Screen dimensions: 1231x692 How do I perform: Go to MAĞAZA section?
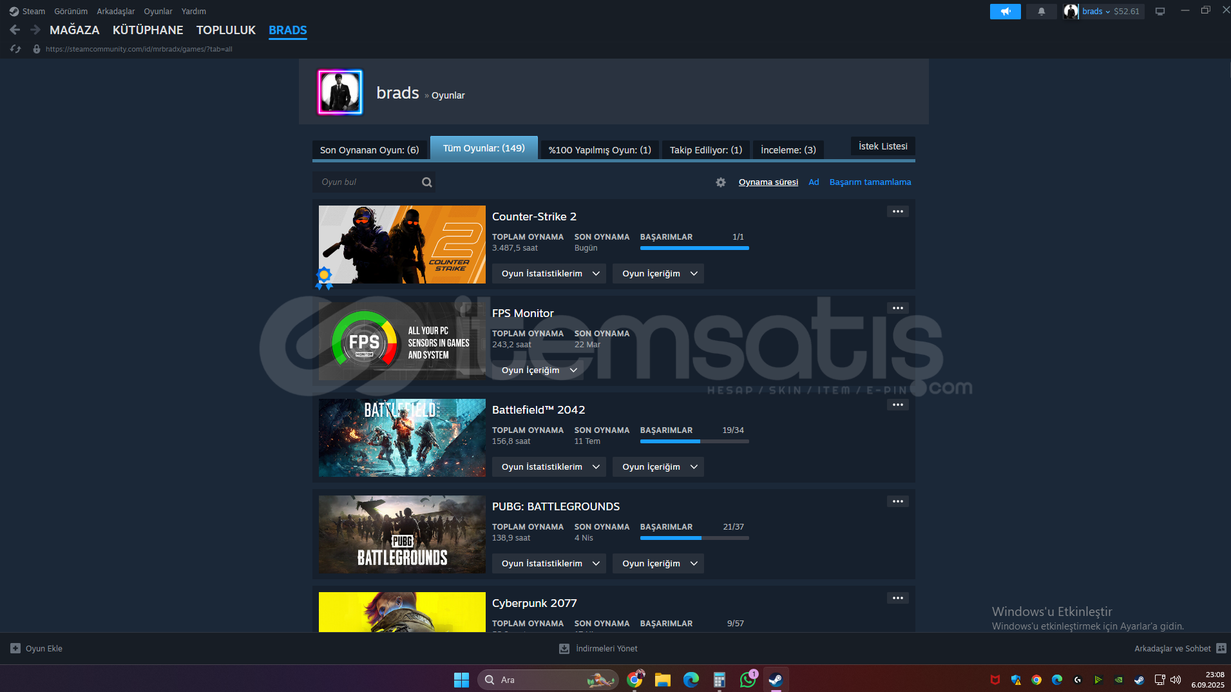click(75, 30)
